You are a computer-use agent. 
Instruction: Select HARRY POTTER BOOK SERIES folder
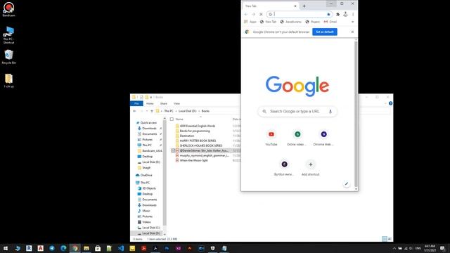(198, 141)
